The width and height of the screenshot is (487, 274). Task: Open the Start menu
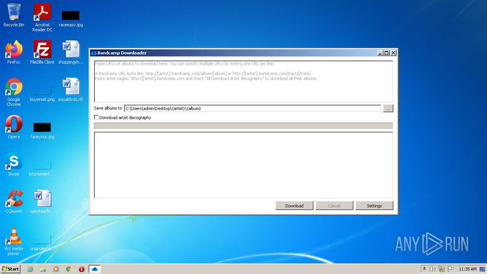10,269
